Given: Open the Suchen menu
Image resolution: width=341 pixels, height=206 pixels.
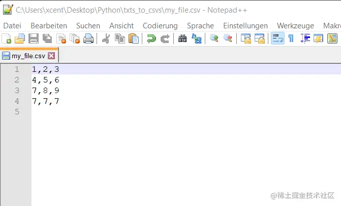Looking at the screenshot, I should pyautogui.click(x=88, y=26).
